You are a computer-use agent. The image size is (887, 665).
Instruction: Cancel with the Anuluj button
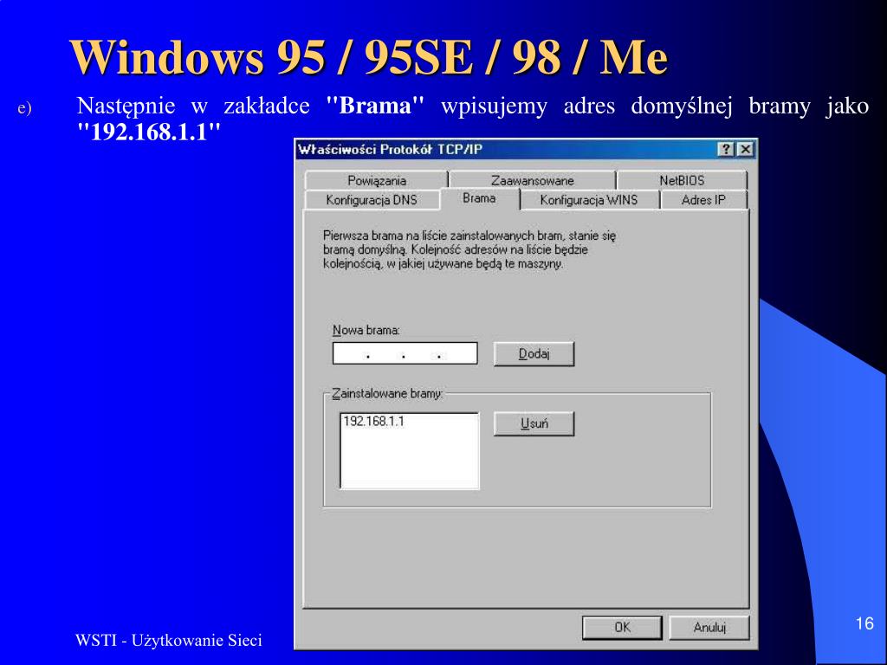tap(709, 628)
